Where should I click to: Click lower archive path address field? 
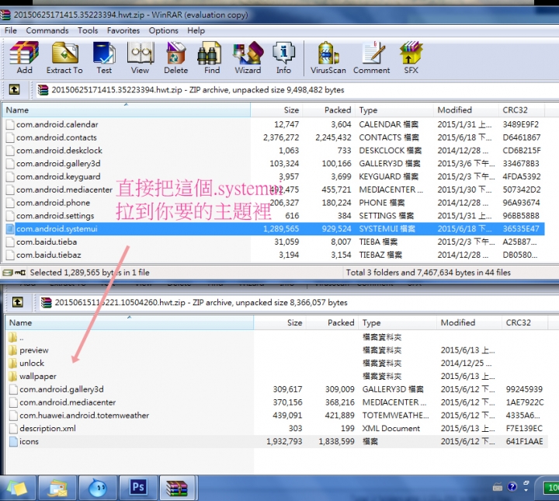pos(299,302)
